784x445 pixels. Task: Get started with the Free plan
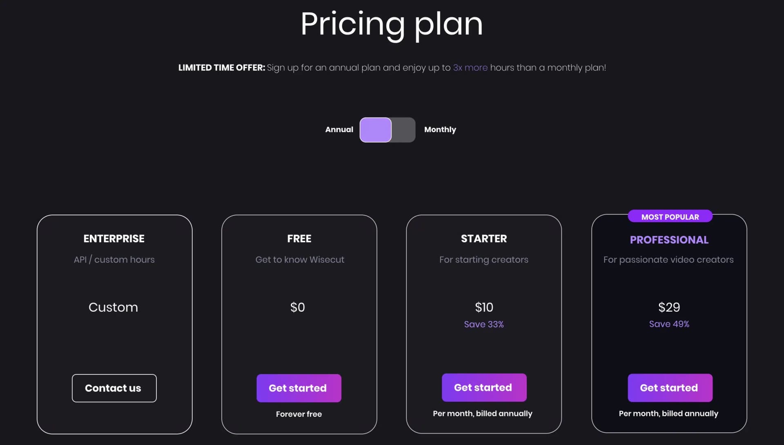click(298, 388)
